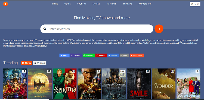Open the Country menu
This screenshot has width=204, height=100.
(82, 4)
